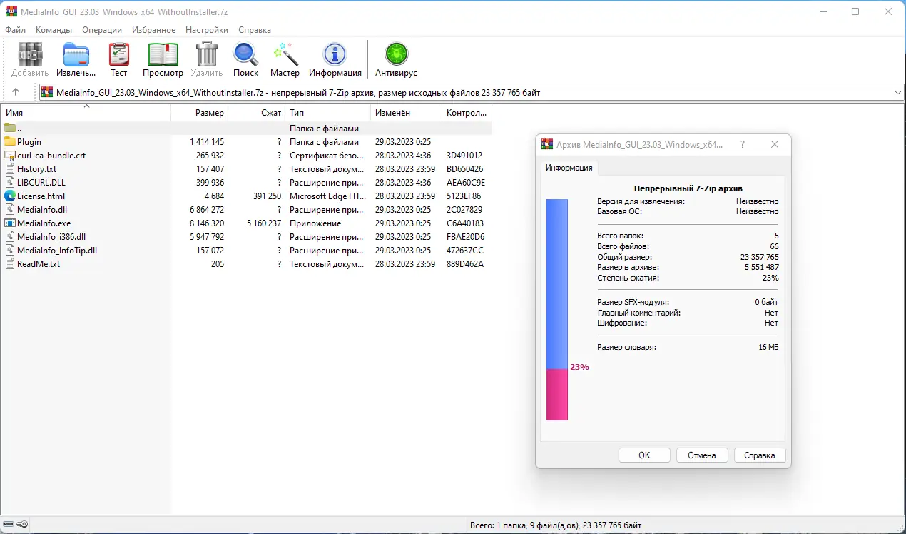This screenshot has height=534, width=906.
Task: Click the Plugin folder icon
Action: pos(10,142)
